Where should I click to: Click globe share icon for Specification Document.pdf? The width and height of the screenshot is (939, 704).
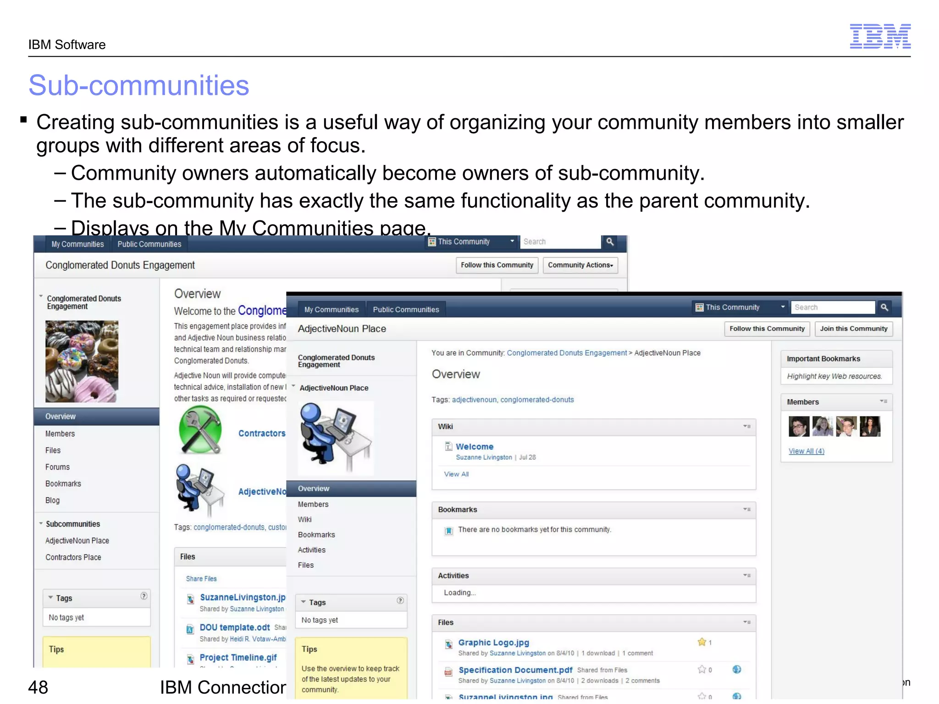click(737, 670)
